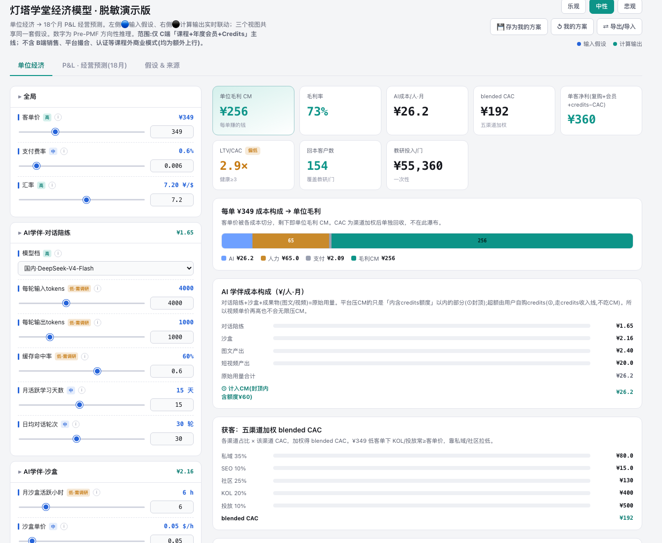Open the 模型档 dropdown 国内·DeepSeek-V4-Flash
Viewport: 662px width, 543px height.
[x=106, y=269]
